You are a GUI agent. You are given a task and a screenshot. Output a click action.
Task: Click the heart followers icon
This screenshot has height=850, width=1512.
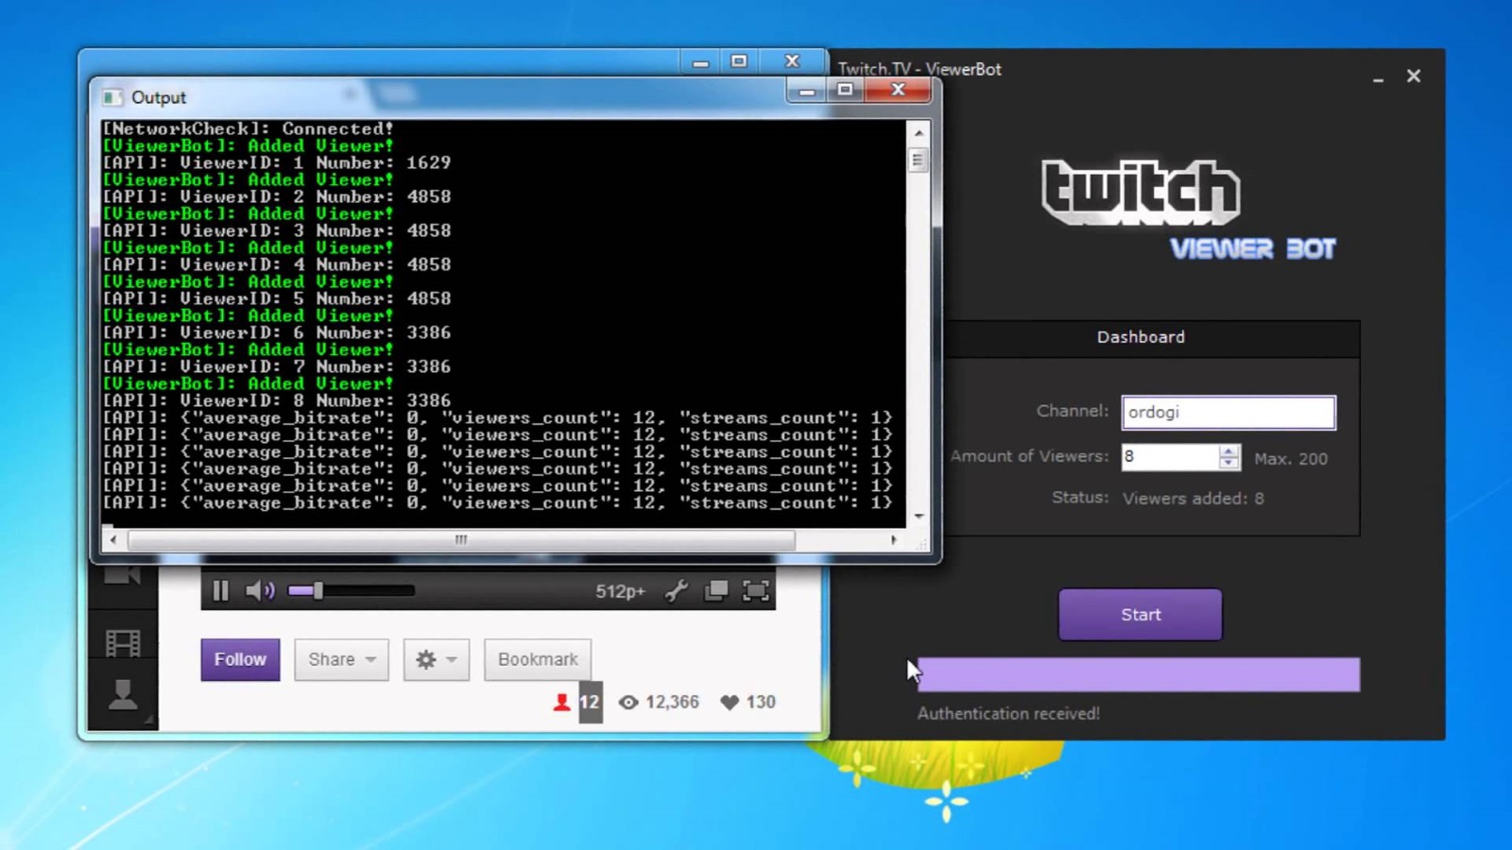click(730, 703)
